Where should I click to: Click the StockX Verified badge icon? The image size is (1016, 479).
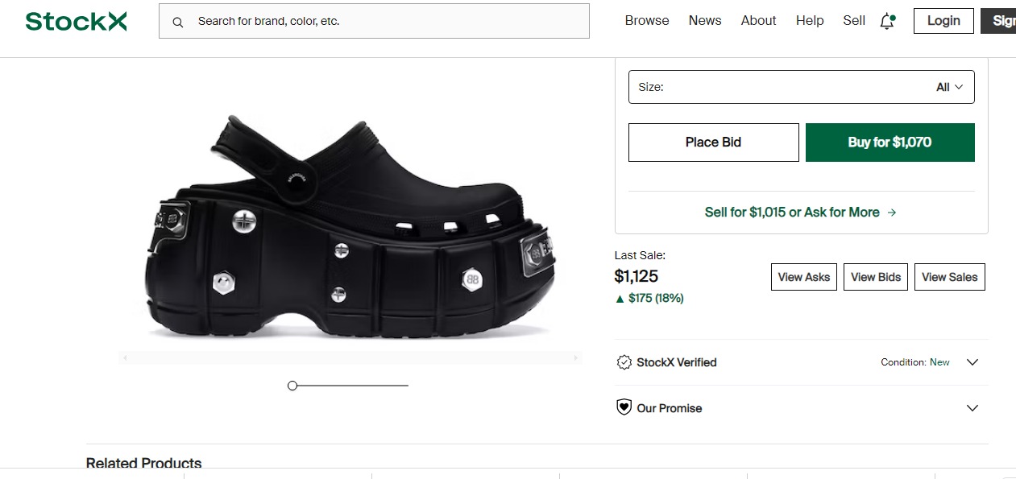coord(624,362)
